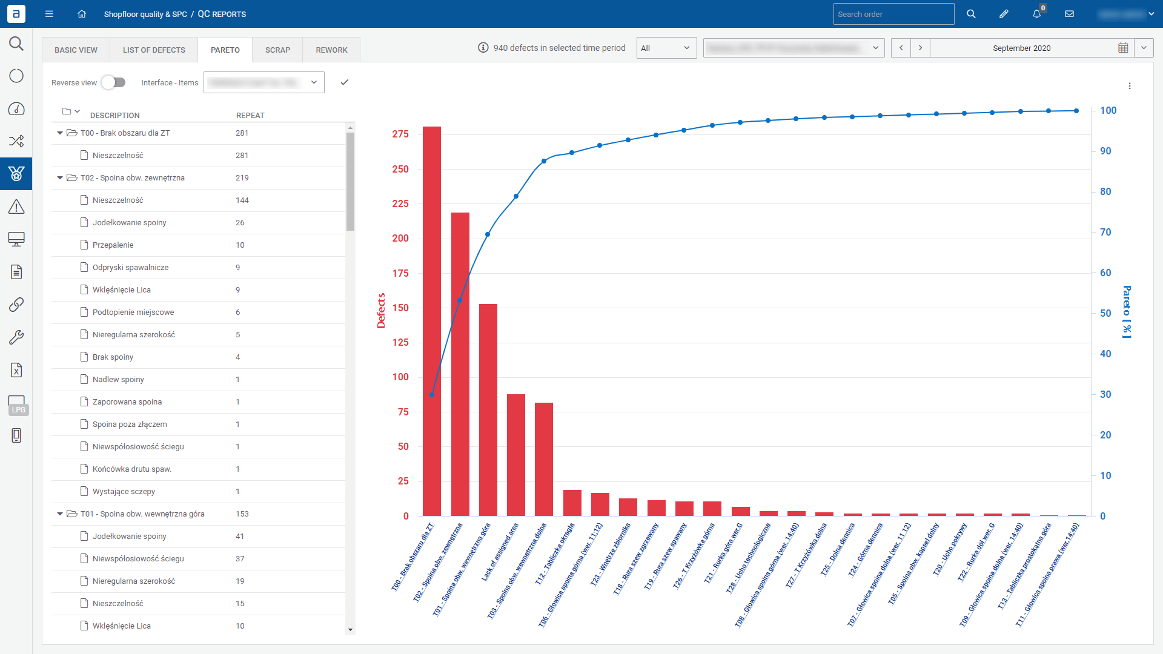Click the home icon in header

(82, 14)
